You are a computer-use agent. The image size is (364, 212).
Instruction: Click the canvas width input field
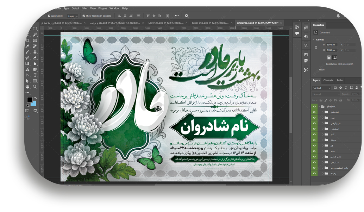(332, 45)
